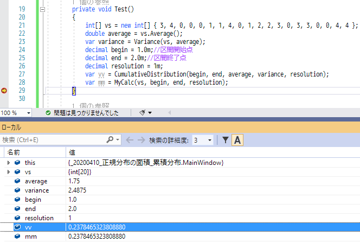Click the comment '//区間終了点'
The height and width of the screenshot is (243, 360).
pyautogui.click(x=166, y=58)
